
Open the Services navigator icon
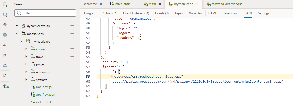coord(5,25)
